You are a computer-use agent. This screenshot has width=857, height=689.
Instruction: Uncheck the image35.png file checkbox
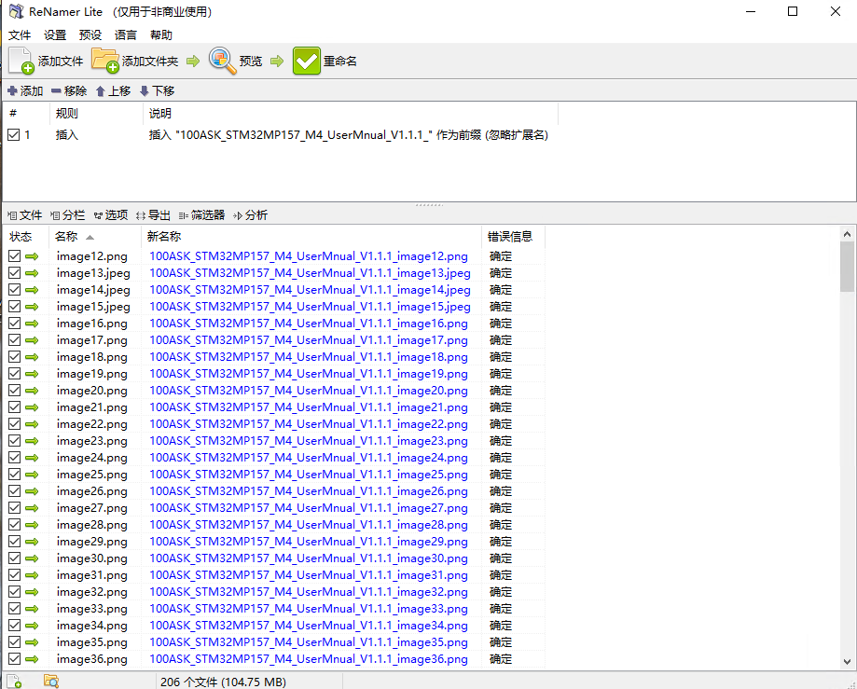tap(14, 641)
